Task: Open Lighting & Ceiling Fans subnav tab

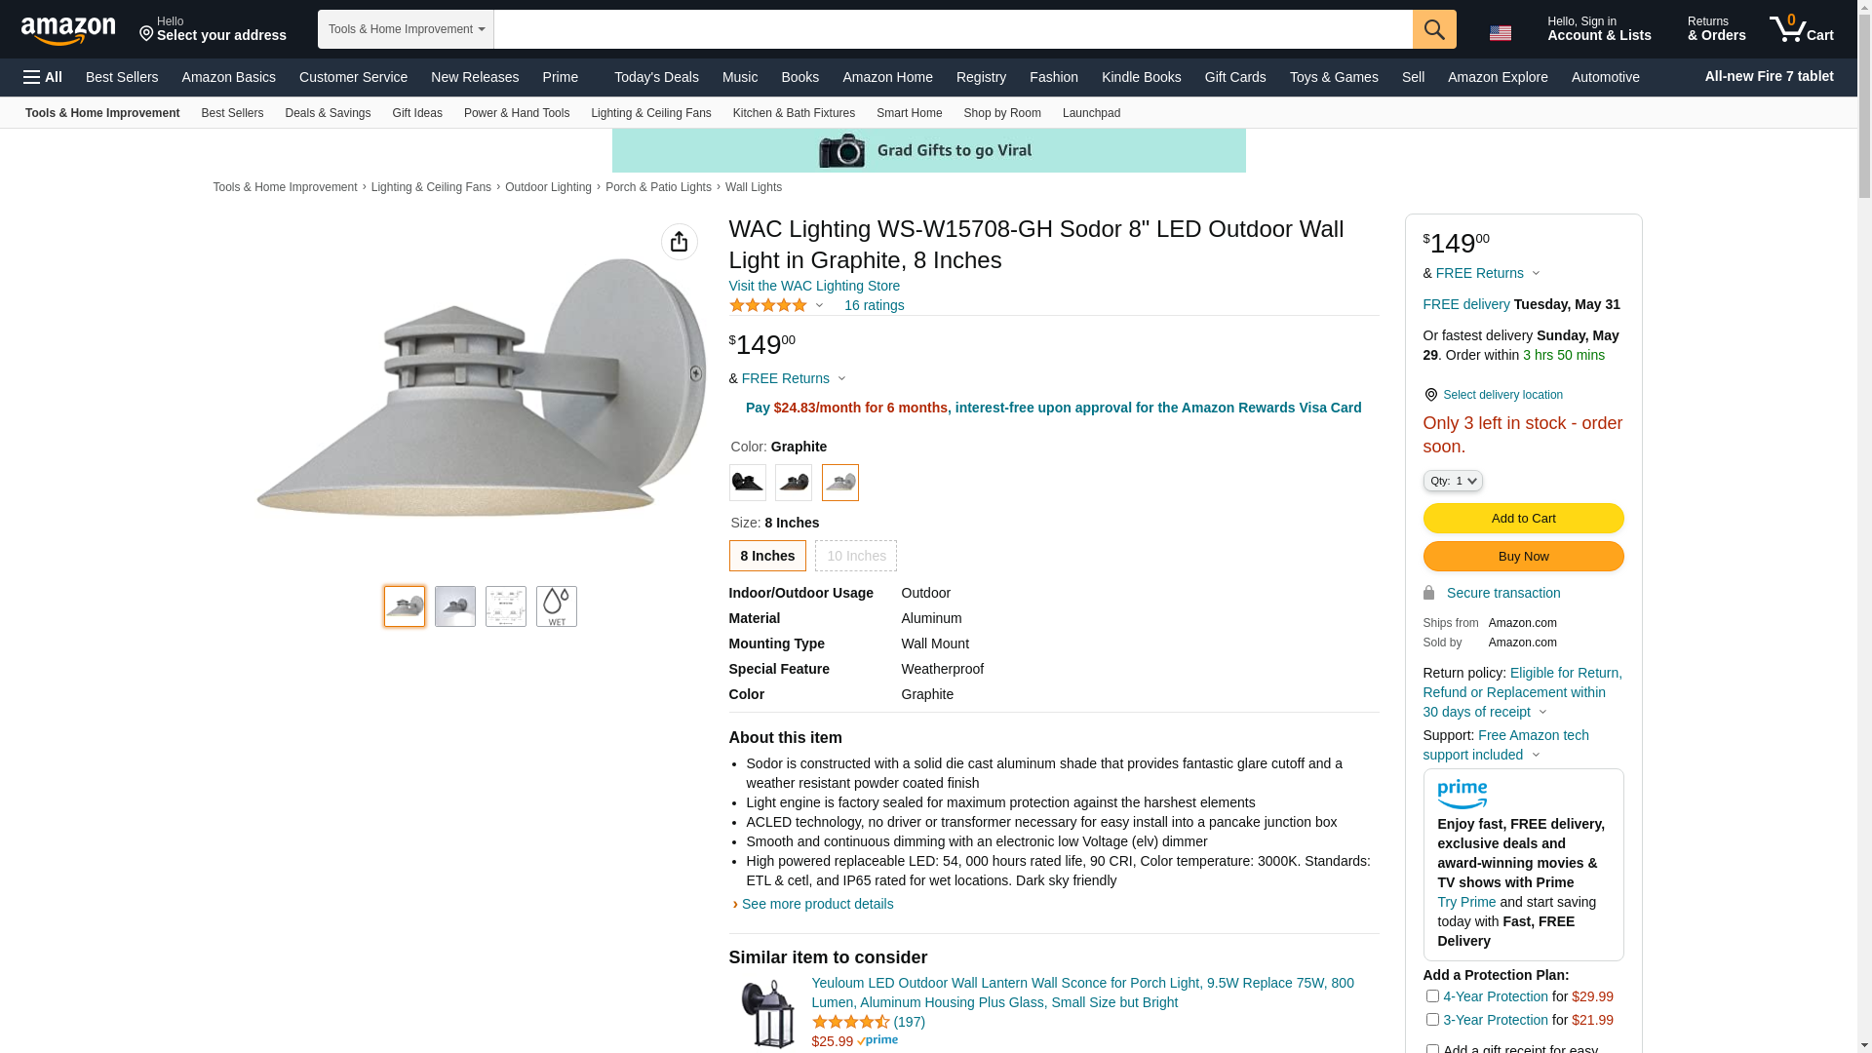Action: coord(650,113)
